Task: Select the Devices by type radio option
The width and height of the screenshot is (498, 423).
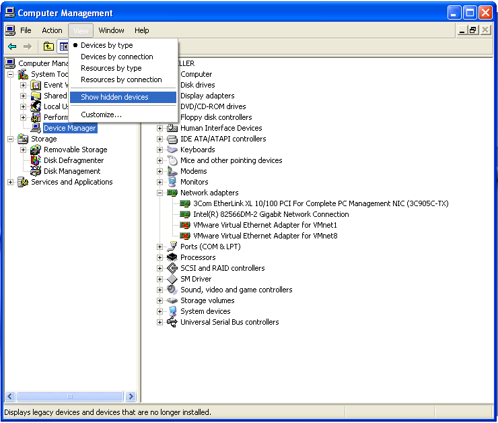Action: [x=106, y=45]
